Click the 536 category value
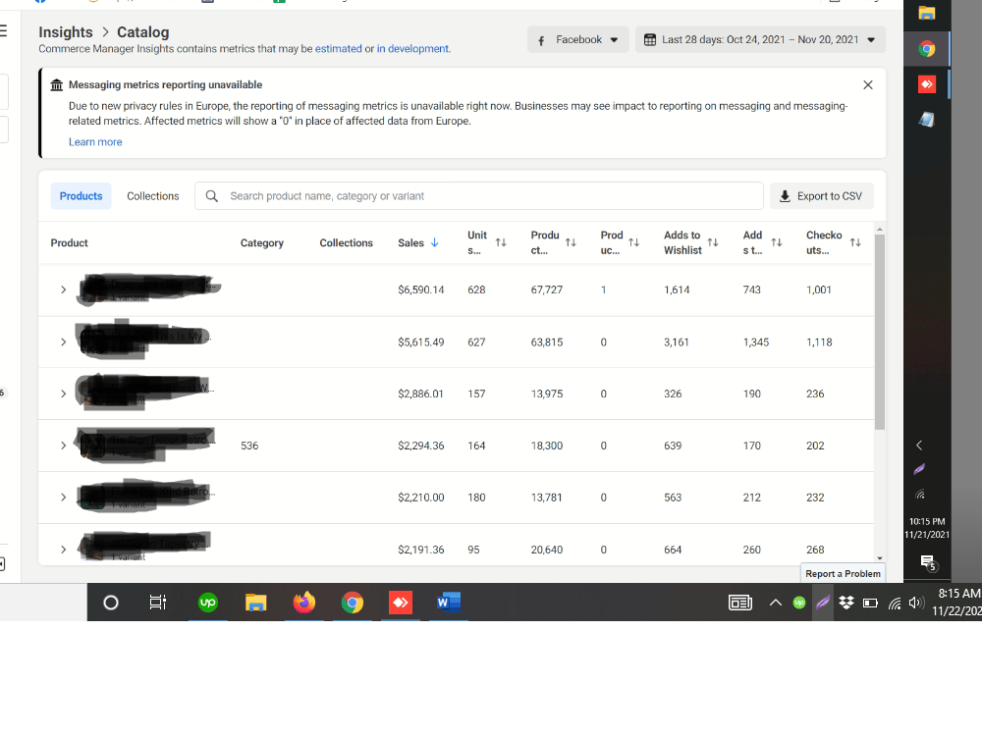Screen dimensions: 982x736 point(249,446)
